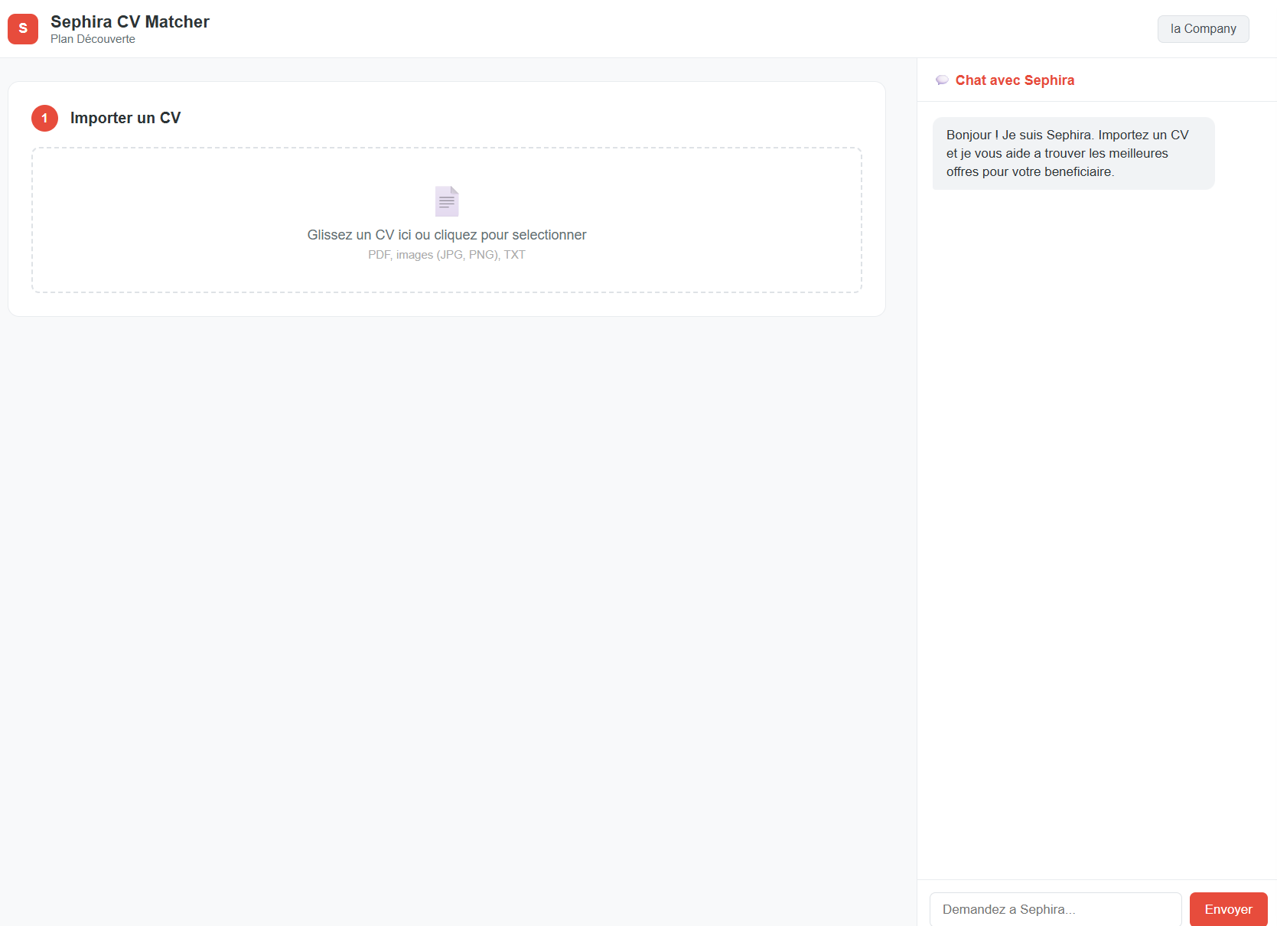Click the Bonjour greeting chat message
Viewport: 1277px width, 926px height.
coord(1073,153)
